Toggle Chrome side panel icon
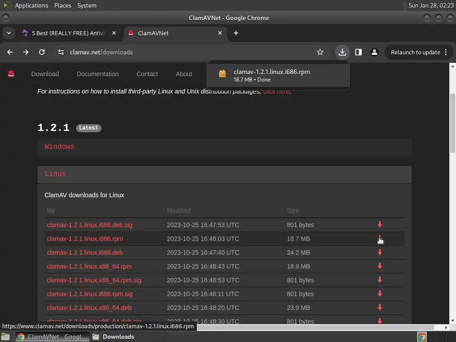Viewport: 456px width, 342px height. [x=358, y=52]
